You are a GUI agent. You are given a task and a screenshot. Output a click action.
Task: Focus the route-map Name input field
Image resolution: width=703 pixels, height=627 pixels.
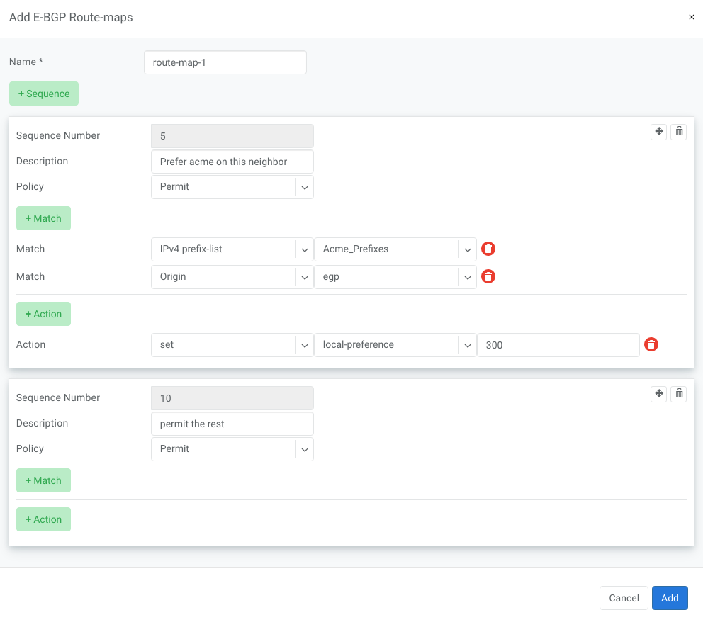[x=225, y=62]
